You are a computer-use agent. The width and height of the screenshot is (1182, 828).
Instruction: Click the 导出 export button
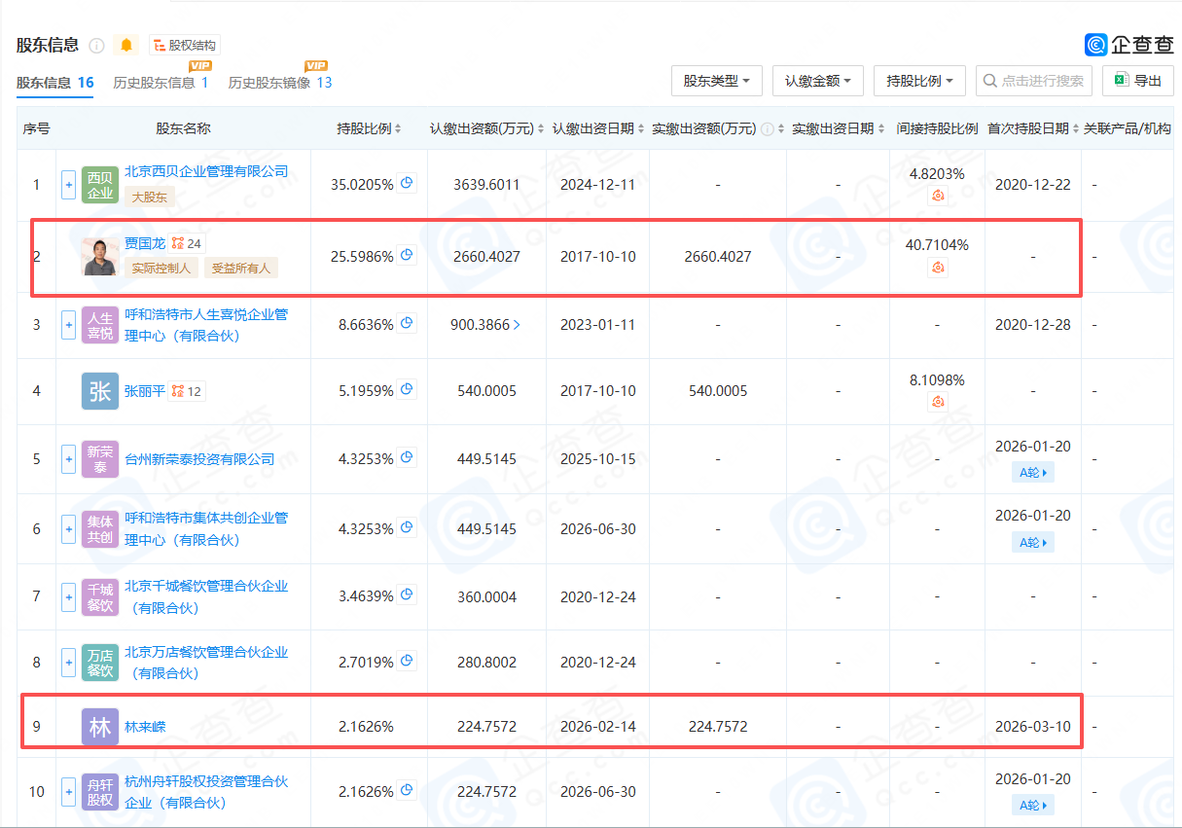pos(1137,81)
